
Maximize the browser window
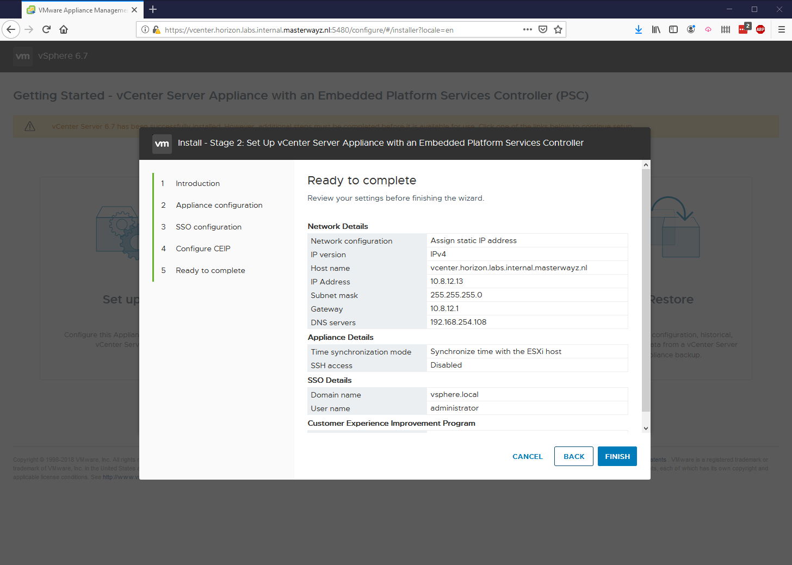754,9
